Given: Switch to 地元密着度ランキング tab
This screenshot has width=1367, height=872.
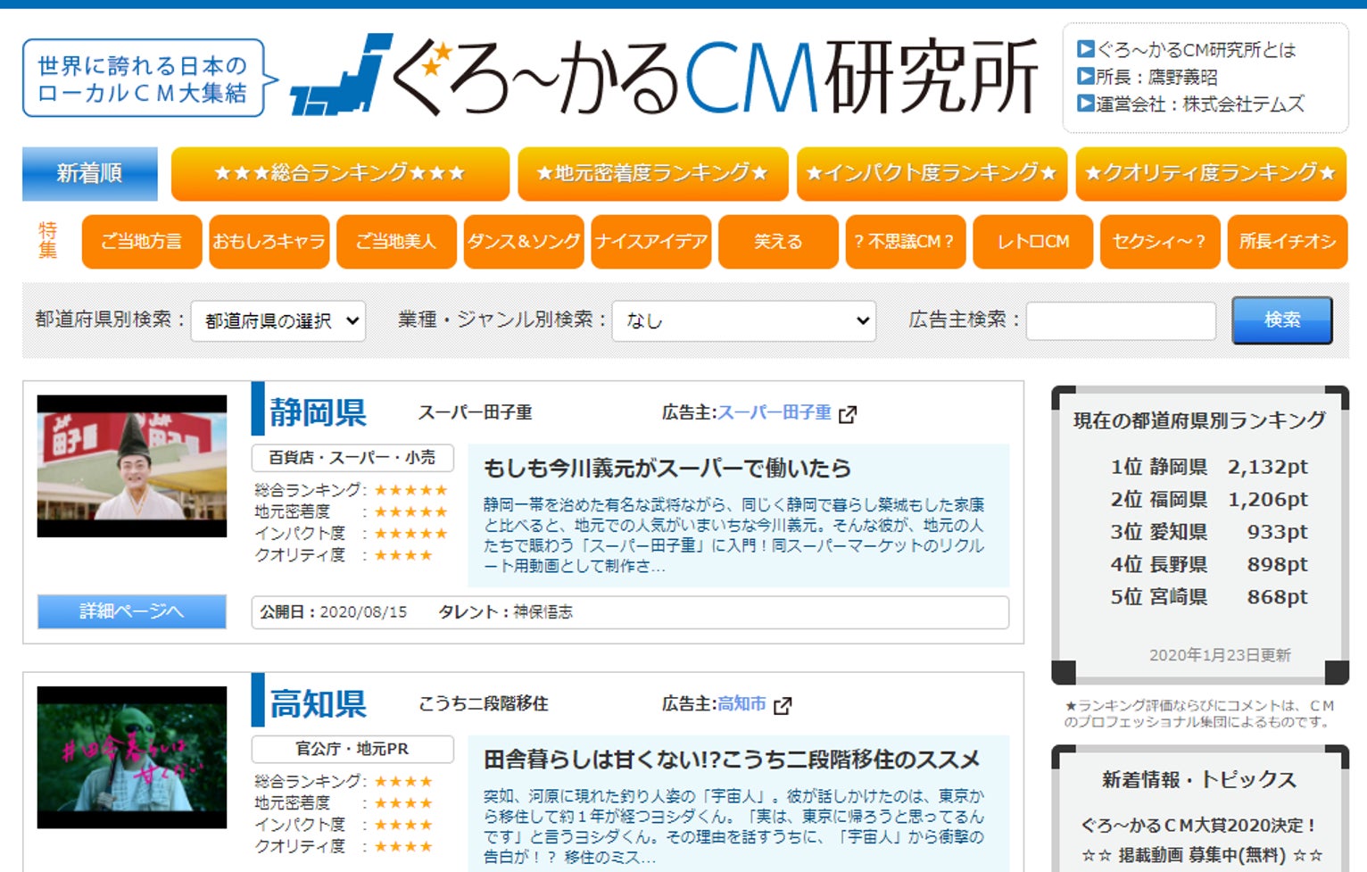Looking at the screenshot, I should coord(652,173).
